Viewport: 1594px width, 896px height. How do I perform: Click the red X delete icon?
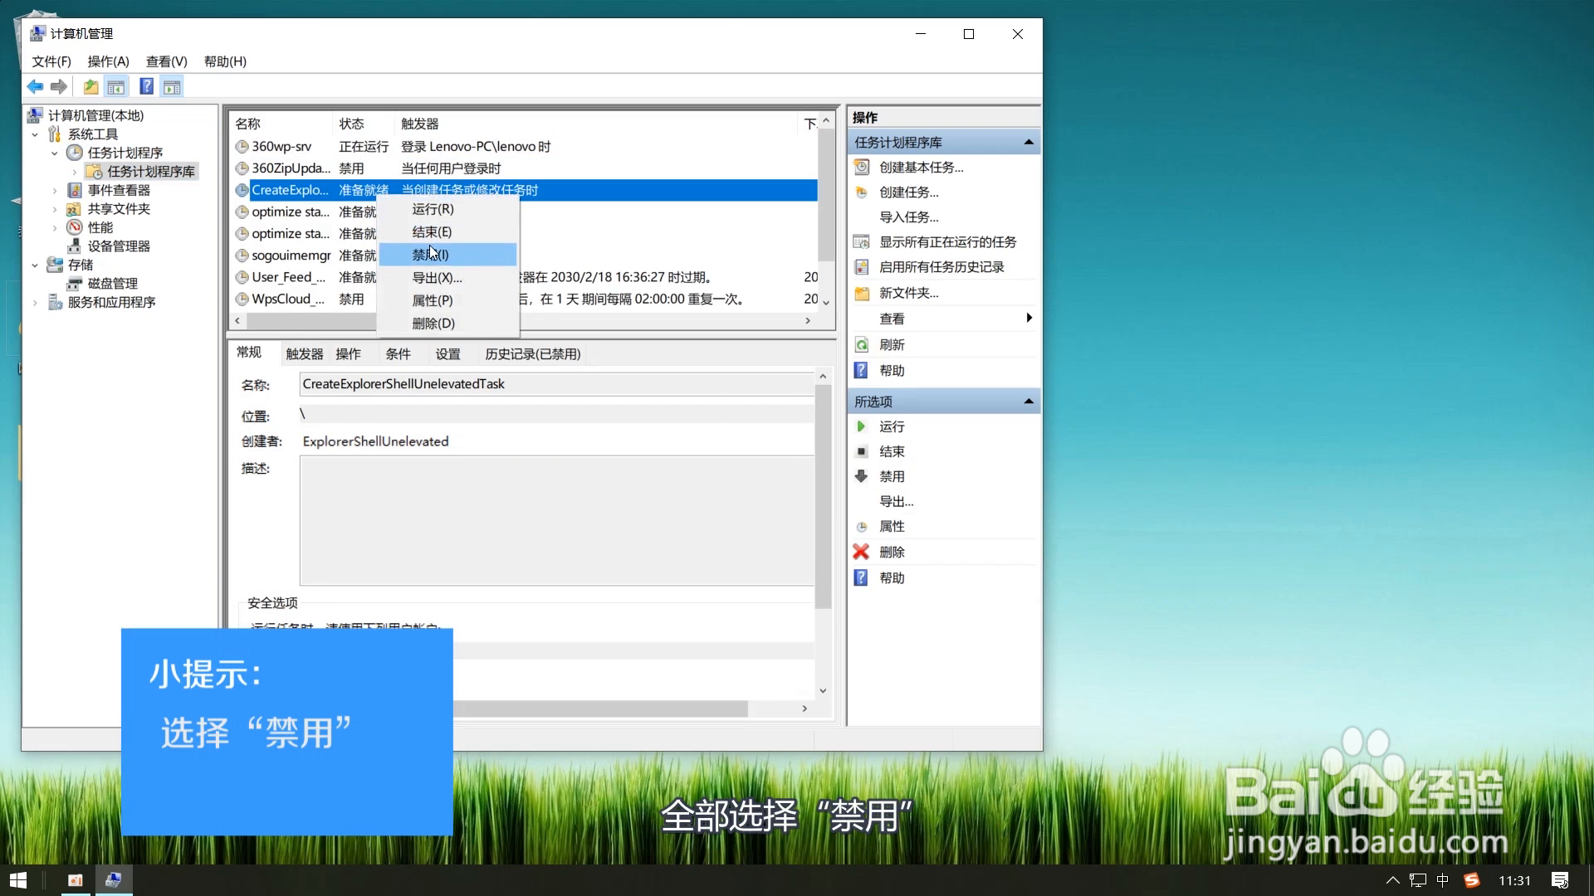(861, 552)
